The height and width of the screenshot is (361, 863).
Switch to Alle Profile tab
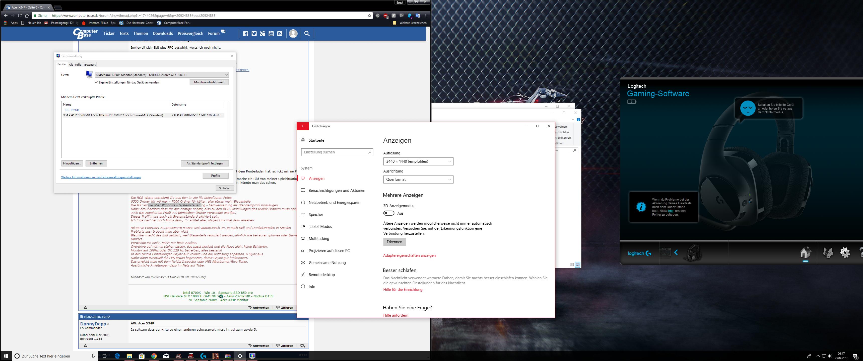pos(75,65)
